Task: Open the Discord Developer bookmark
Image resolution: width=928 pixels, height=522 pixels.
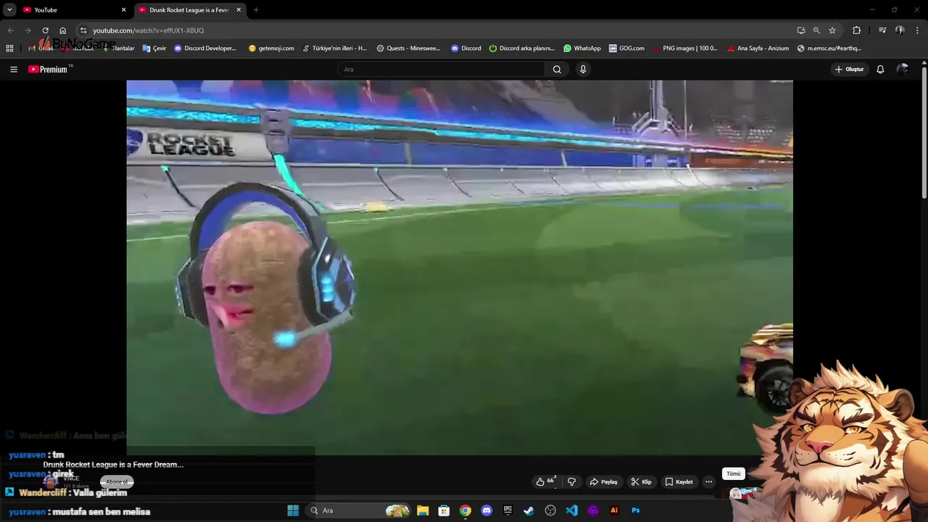Action: click(x=205, y=49)
